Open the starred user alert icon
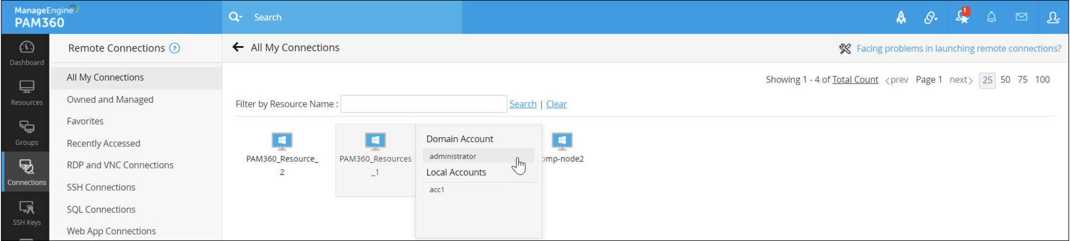The height and width of the screenshot is (241, 1070). 963,16
